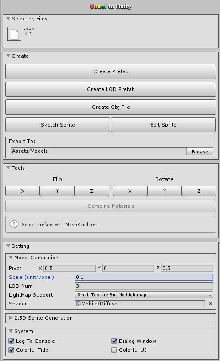Click the Pivot Z input field

[x=187, y=268]
